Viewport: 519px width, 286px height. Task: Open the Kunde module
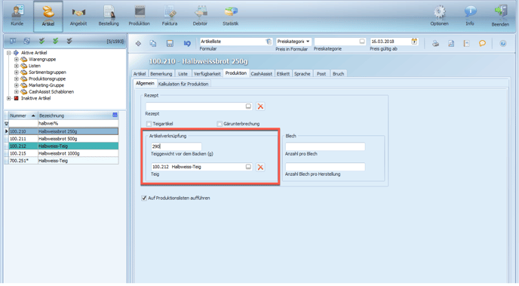tap(17, 16)
